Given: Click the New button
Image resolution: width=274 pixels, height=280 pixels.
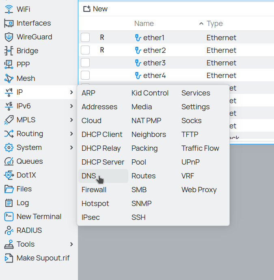Looking at the screenshot, I should (x=95, y=9).
